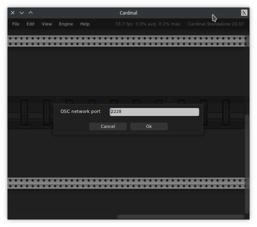Click the X close icon in title bar
This screenshot has width=257, height=227.
pyautogui.click(x=13, y=13)
